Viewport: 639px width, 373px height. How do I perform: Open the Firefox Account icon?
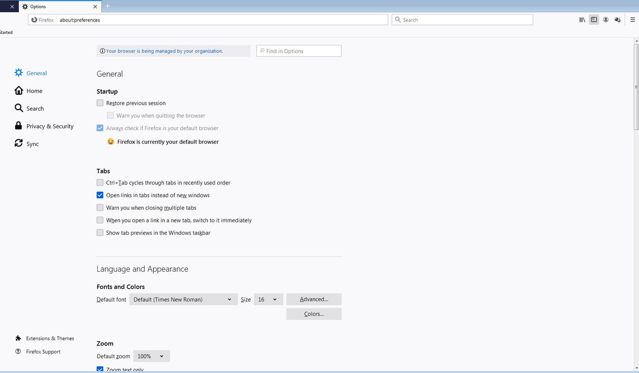click(x=606, y=19)
